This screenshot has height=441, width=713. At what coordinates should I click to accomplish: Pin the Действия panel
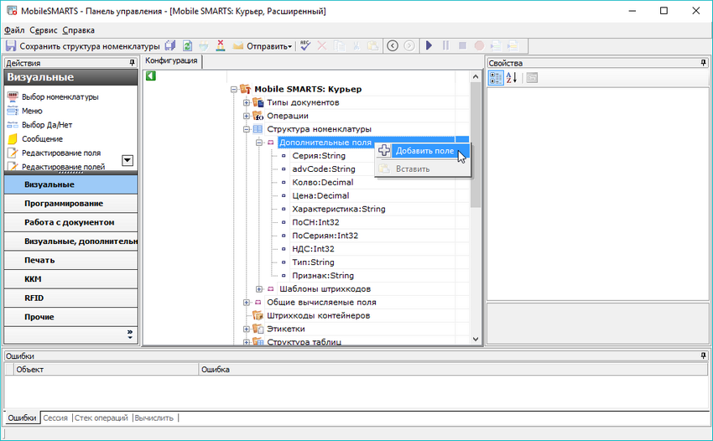pyautogui.click(x=132, y=63)
